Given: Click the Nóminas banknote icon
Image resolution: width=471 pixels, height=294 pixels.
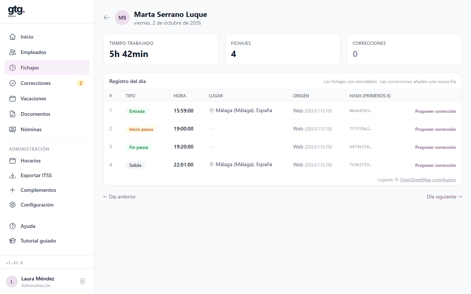Looking at the screenshot, I should tap(13, 129).
